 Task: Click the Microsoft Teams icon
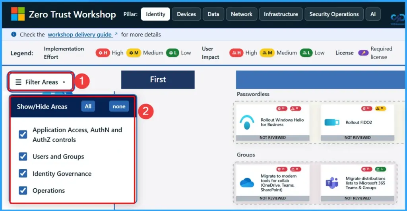(332, 183)
